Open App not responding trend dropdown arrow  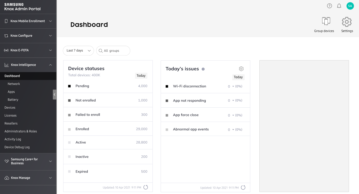233,101
